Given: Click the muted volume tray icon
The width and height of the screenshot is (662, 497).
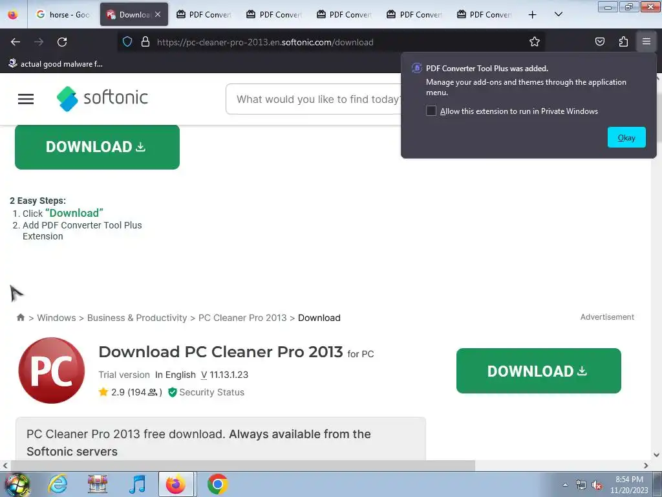Looking at the screenshot, I should 597,485.
